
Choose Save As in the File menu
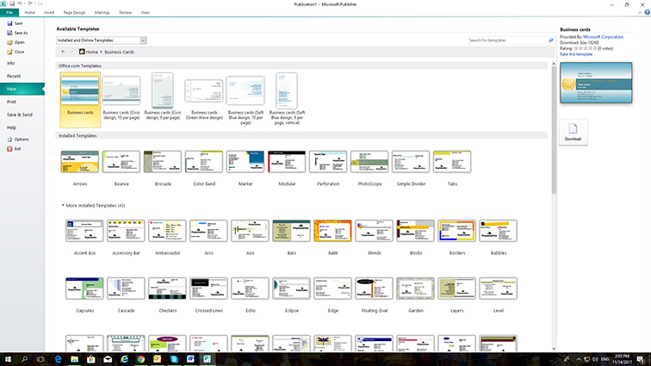17,33
